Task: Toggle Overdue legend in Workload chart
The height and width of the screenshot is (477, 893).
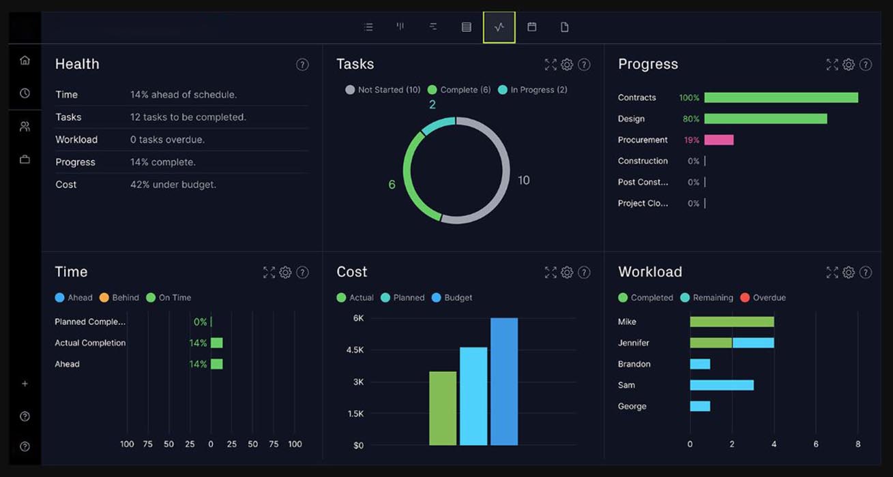Action: pyautogui.click(x=763, y=298)
